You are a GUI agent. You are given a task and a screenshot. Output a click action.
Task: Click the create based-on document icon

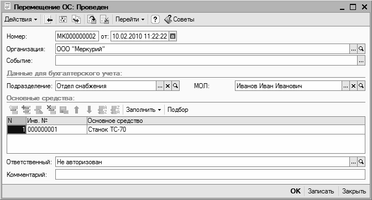coord(76,20)
